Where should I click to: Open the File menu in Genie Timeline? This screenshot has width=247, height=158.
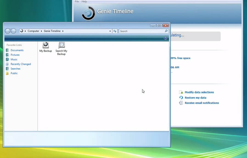click(77, 1)
